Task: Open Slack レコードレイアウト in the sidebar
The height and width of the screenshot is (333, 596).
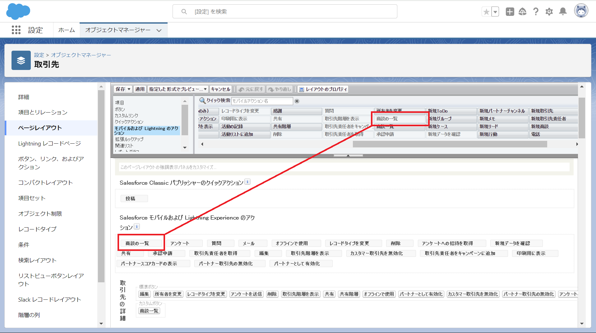Action: point(49,299)
